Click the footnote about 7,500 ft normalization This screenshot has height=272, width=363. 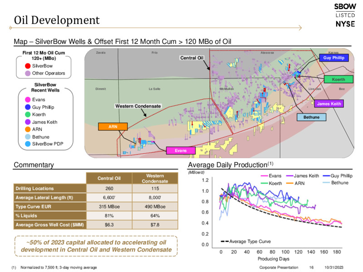pos(54,267)
